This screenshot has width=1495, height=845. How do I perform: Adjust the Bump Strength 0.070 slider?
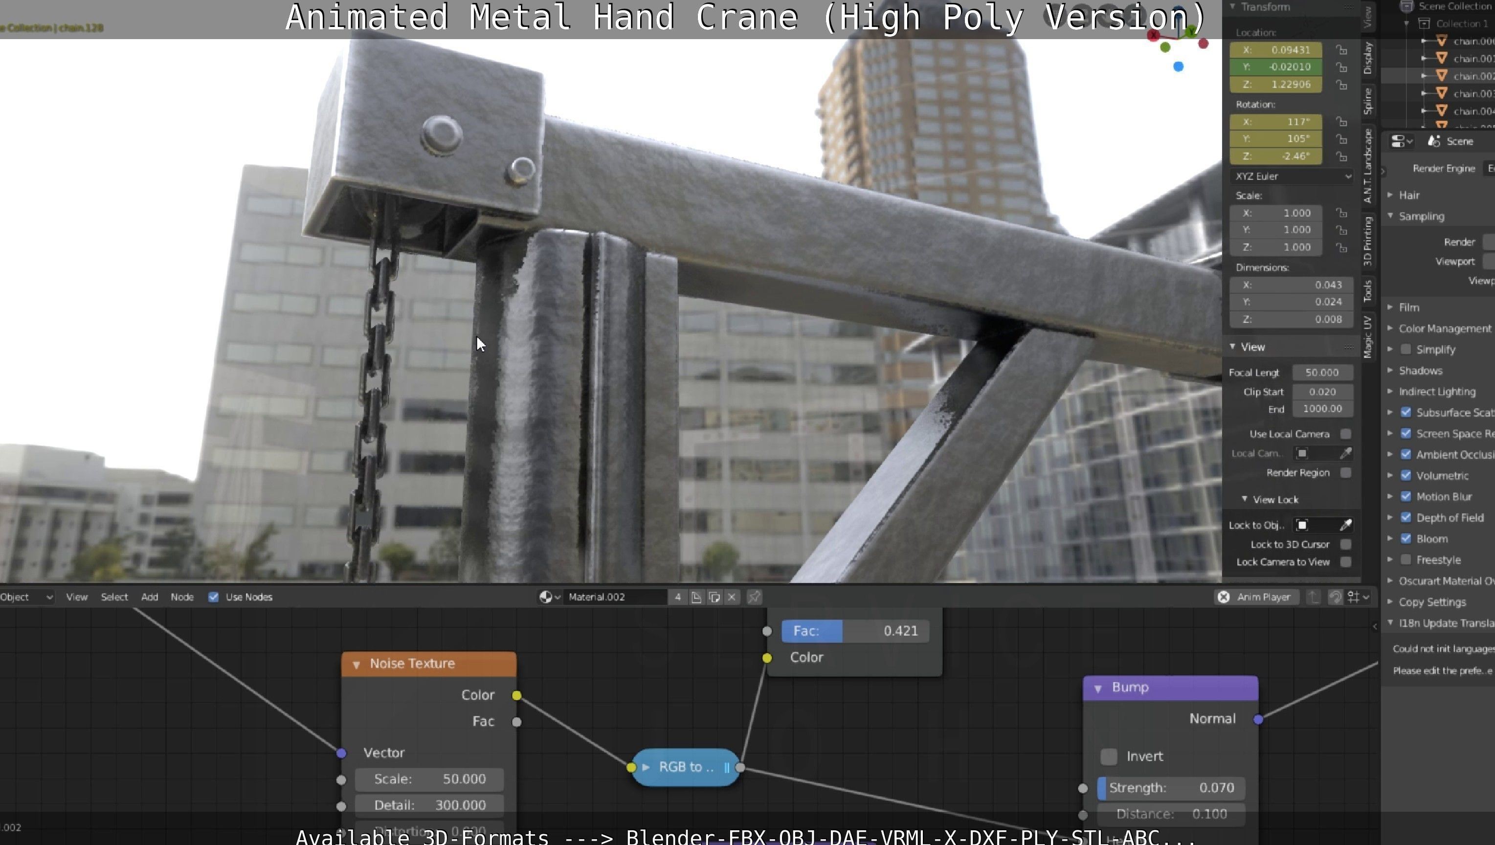(x=1171, y=788)
